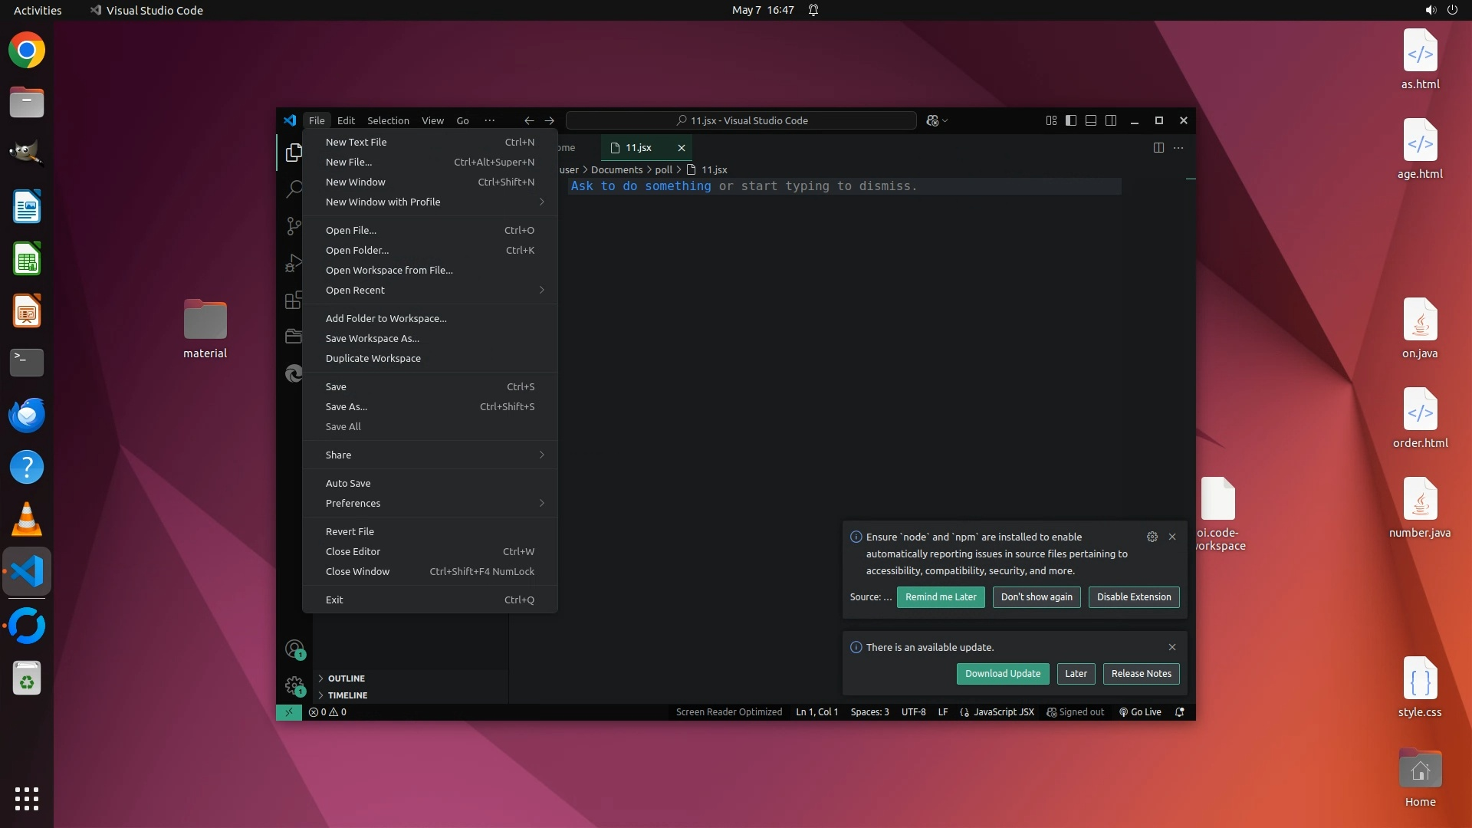This screenshot has width=1472, height=828.
Task: Expand the TIMELINE section
Action: coord(347,695)
